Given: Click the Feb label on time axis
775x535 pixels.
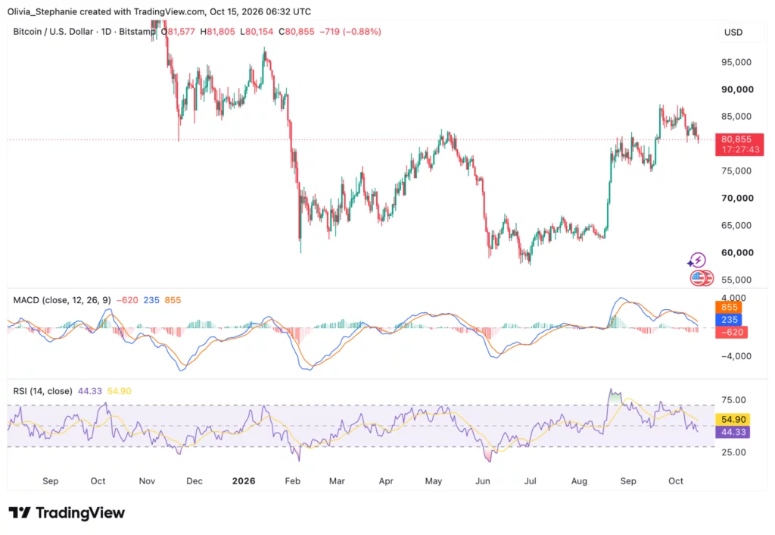Looking at the screenshot, I should point(293,481).
